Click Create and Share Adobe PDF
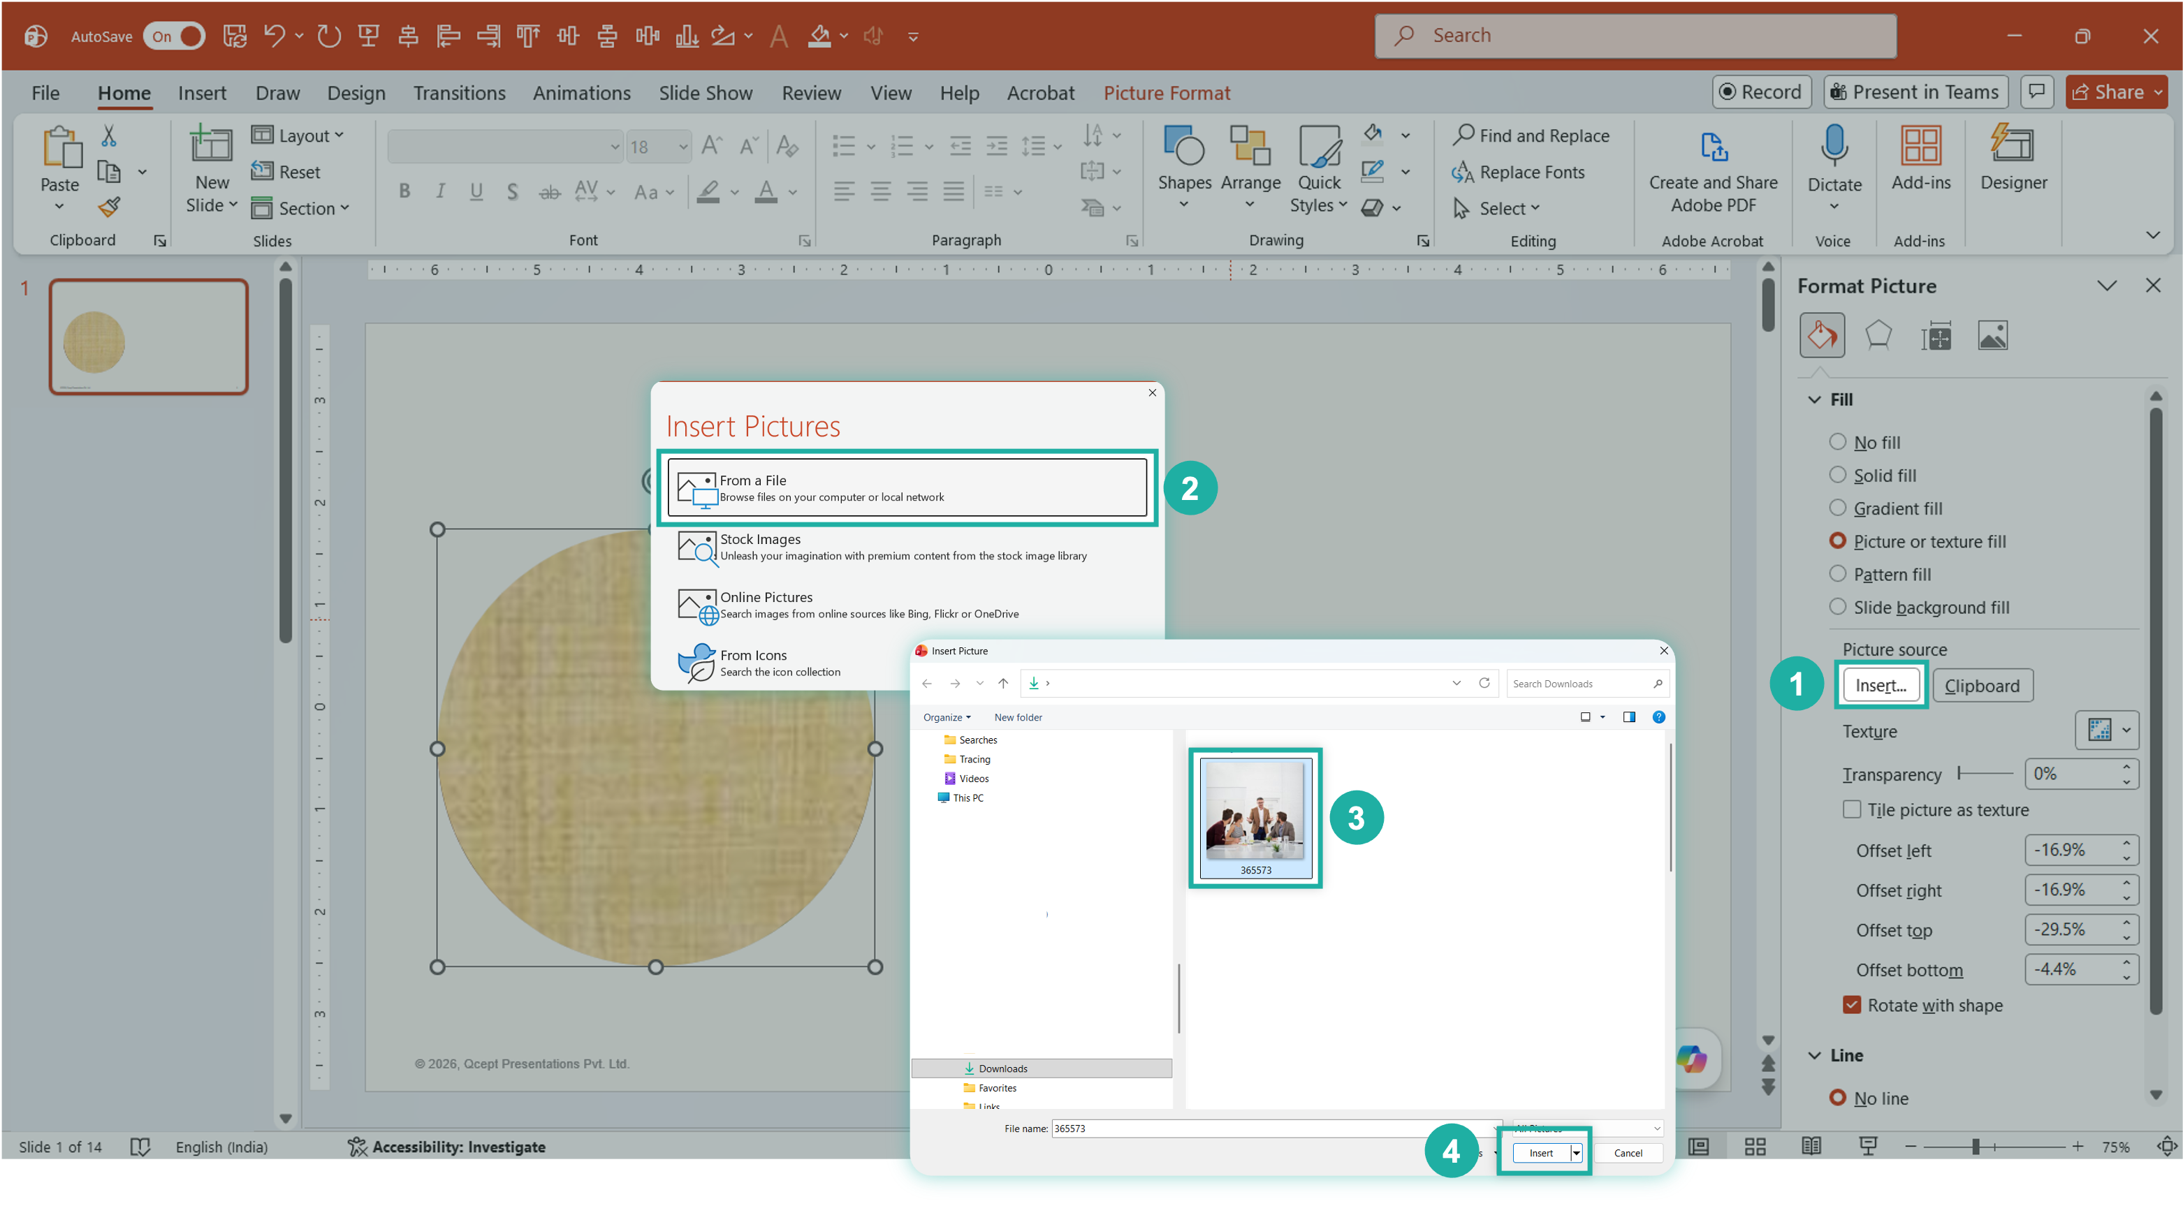The height and width of the screenshot is (1206, 2183). [1714, 174]
